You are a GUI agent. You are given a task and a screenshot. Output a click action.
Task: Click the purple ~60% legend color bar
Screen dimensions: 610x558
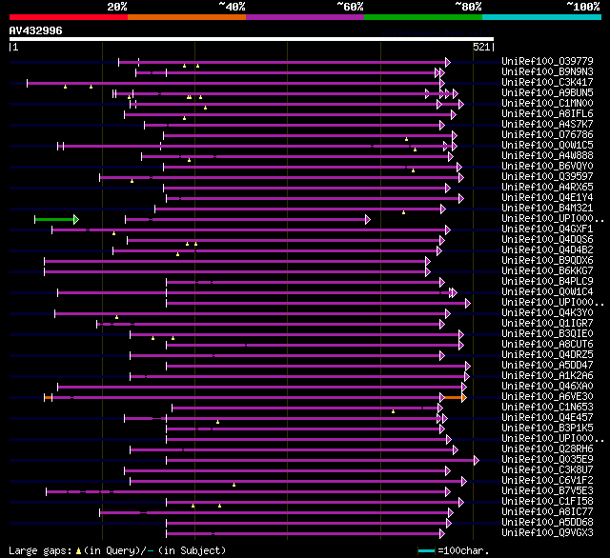tap(305, 17)
